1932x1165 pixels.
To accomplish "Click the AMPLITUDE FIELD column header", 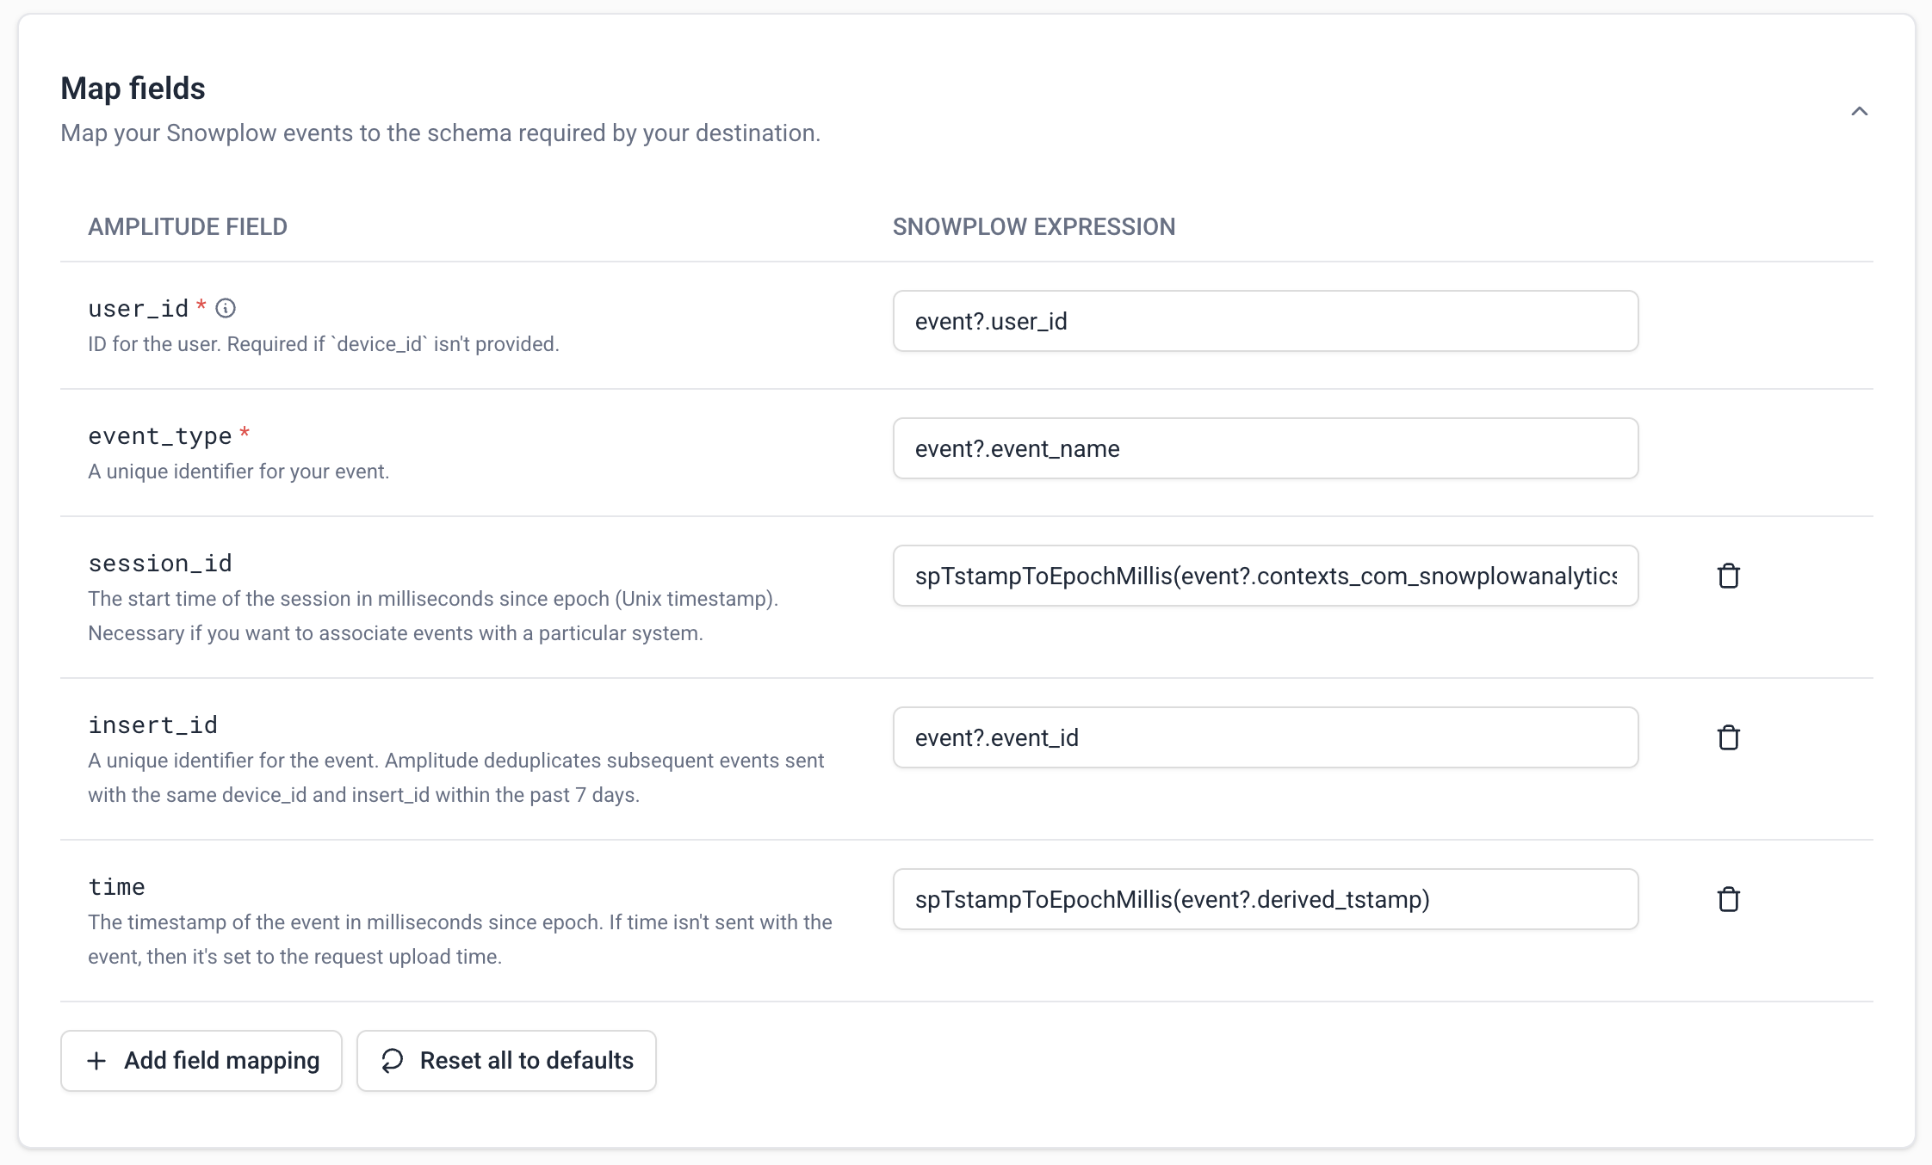I will click(x=188, y=226).
